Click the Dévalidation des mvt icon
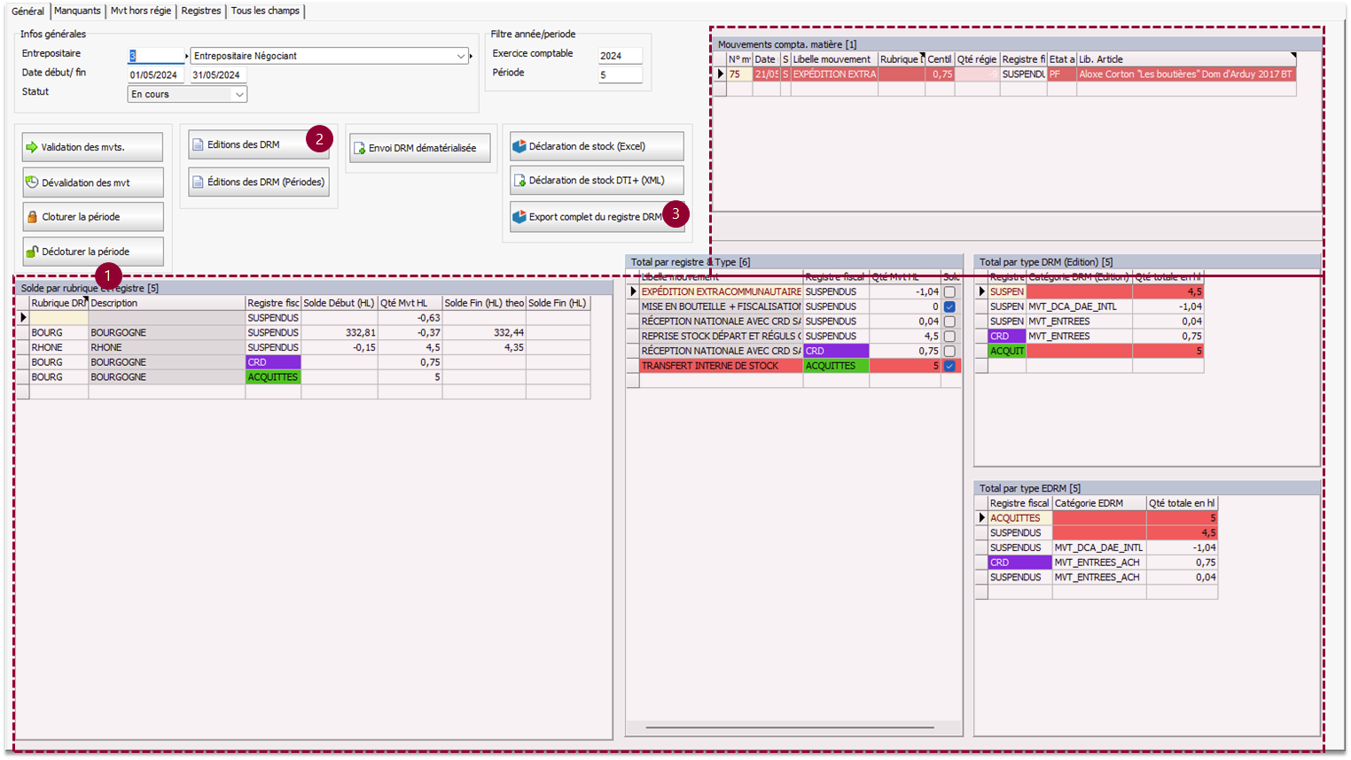 click(32, 182)
